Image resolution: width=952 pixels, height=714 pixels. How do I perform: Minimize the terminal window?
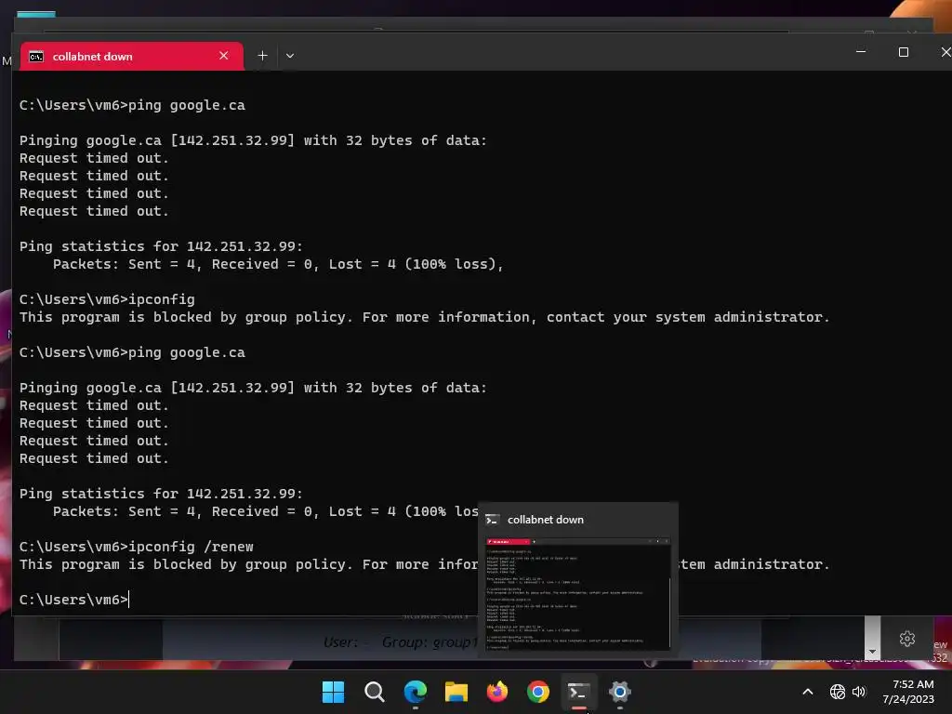(x=861, y=52)
